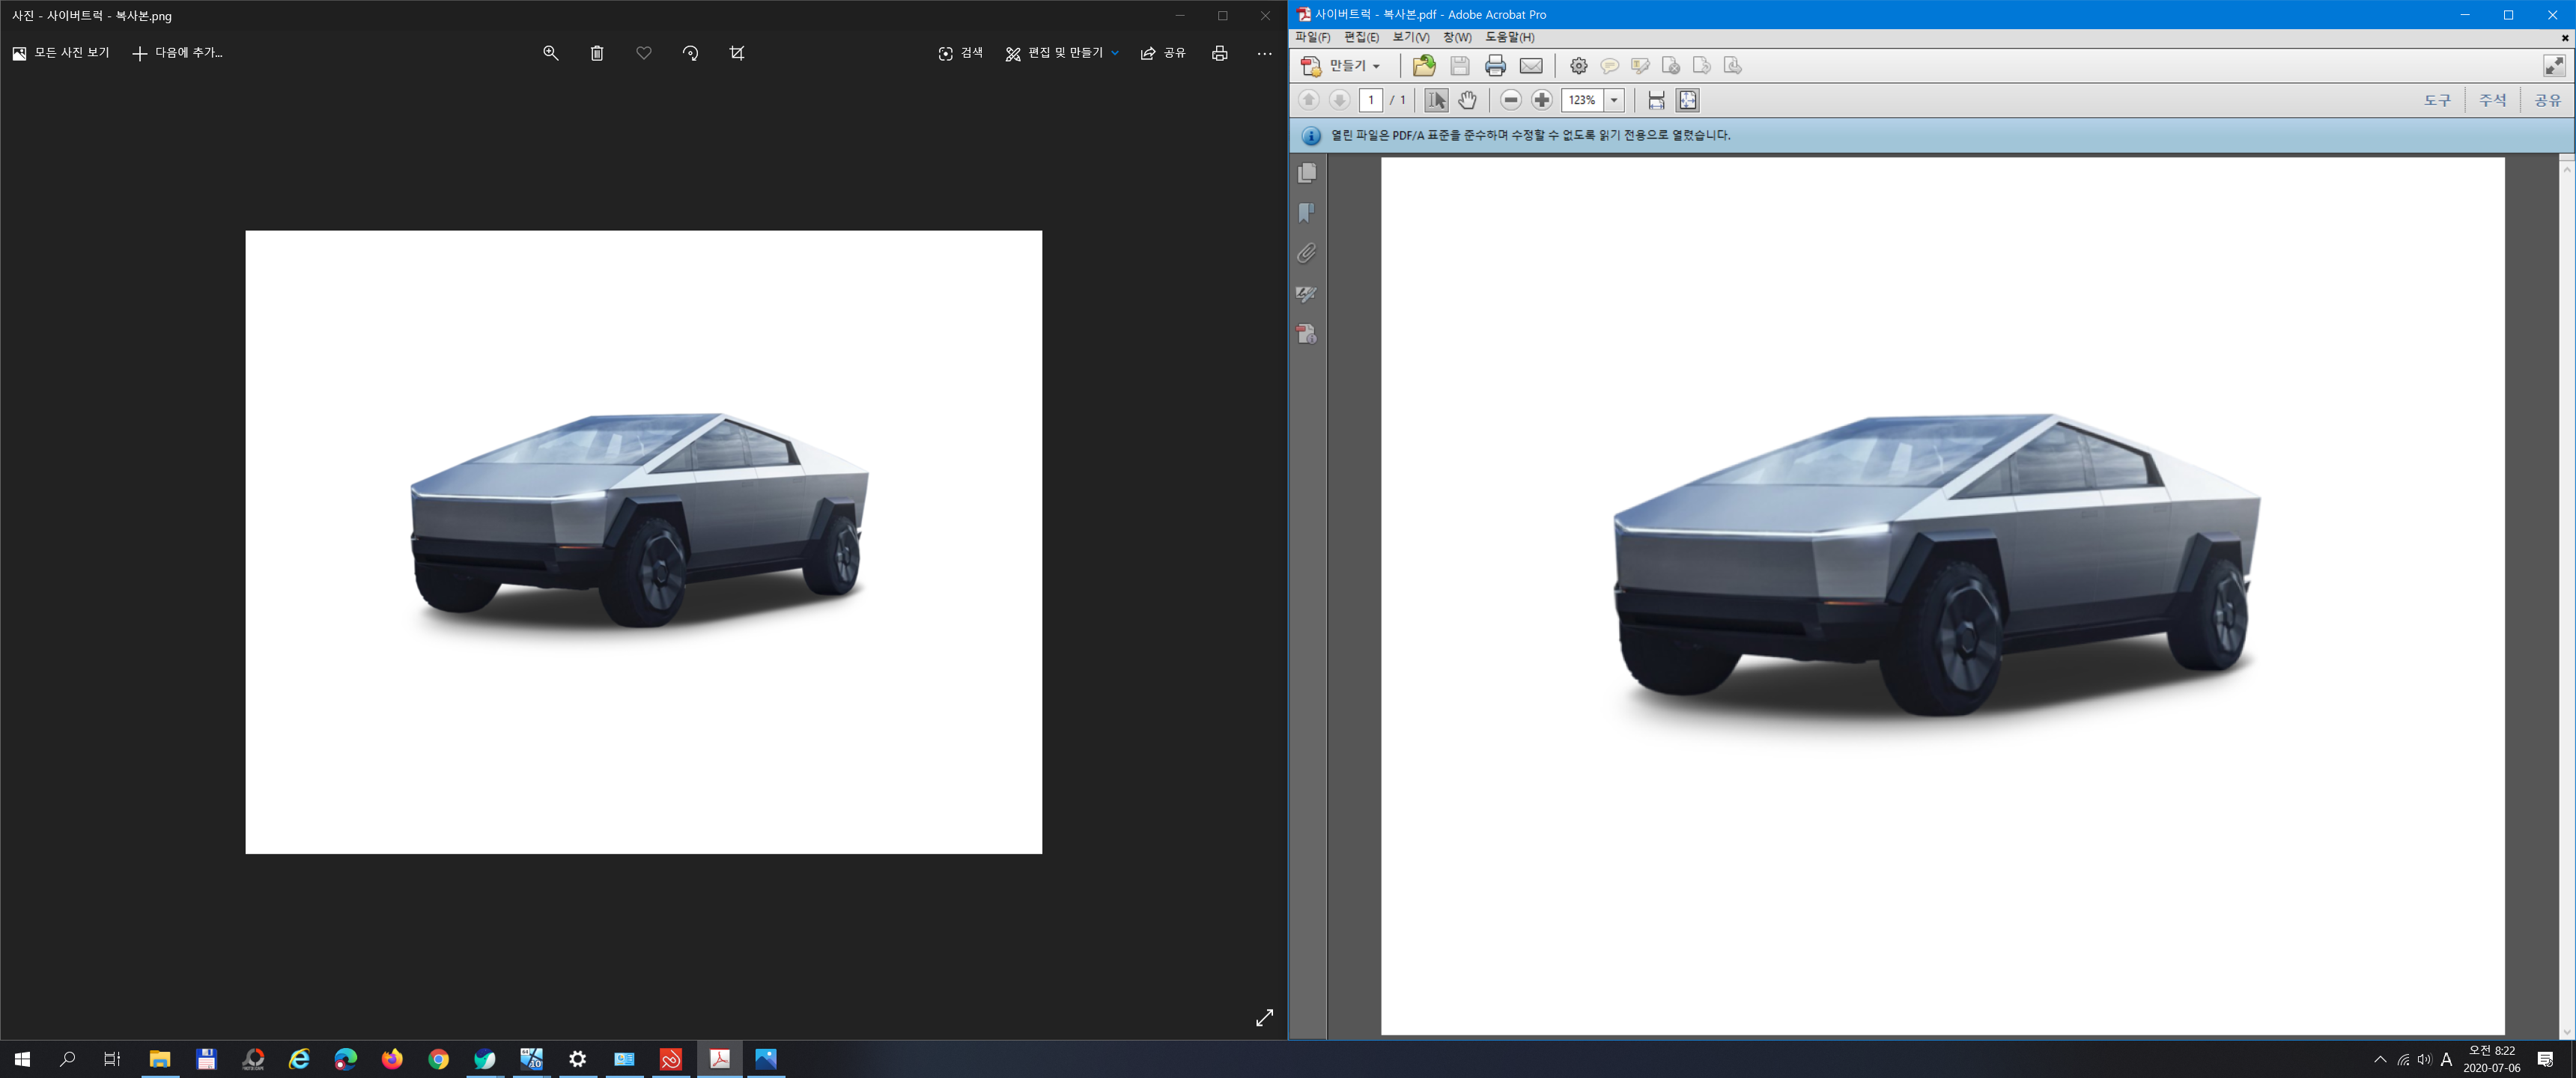Viewport: 2576px width, 1078px height.
Task: Zoom in with the plus button
Action: (1542, 100)
